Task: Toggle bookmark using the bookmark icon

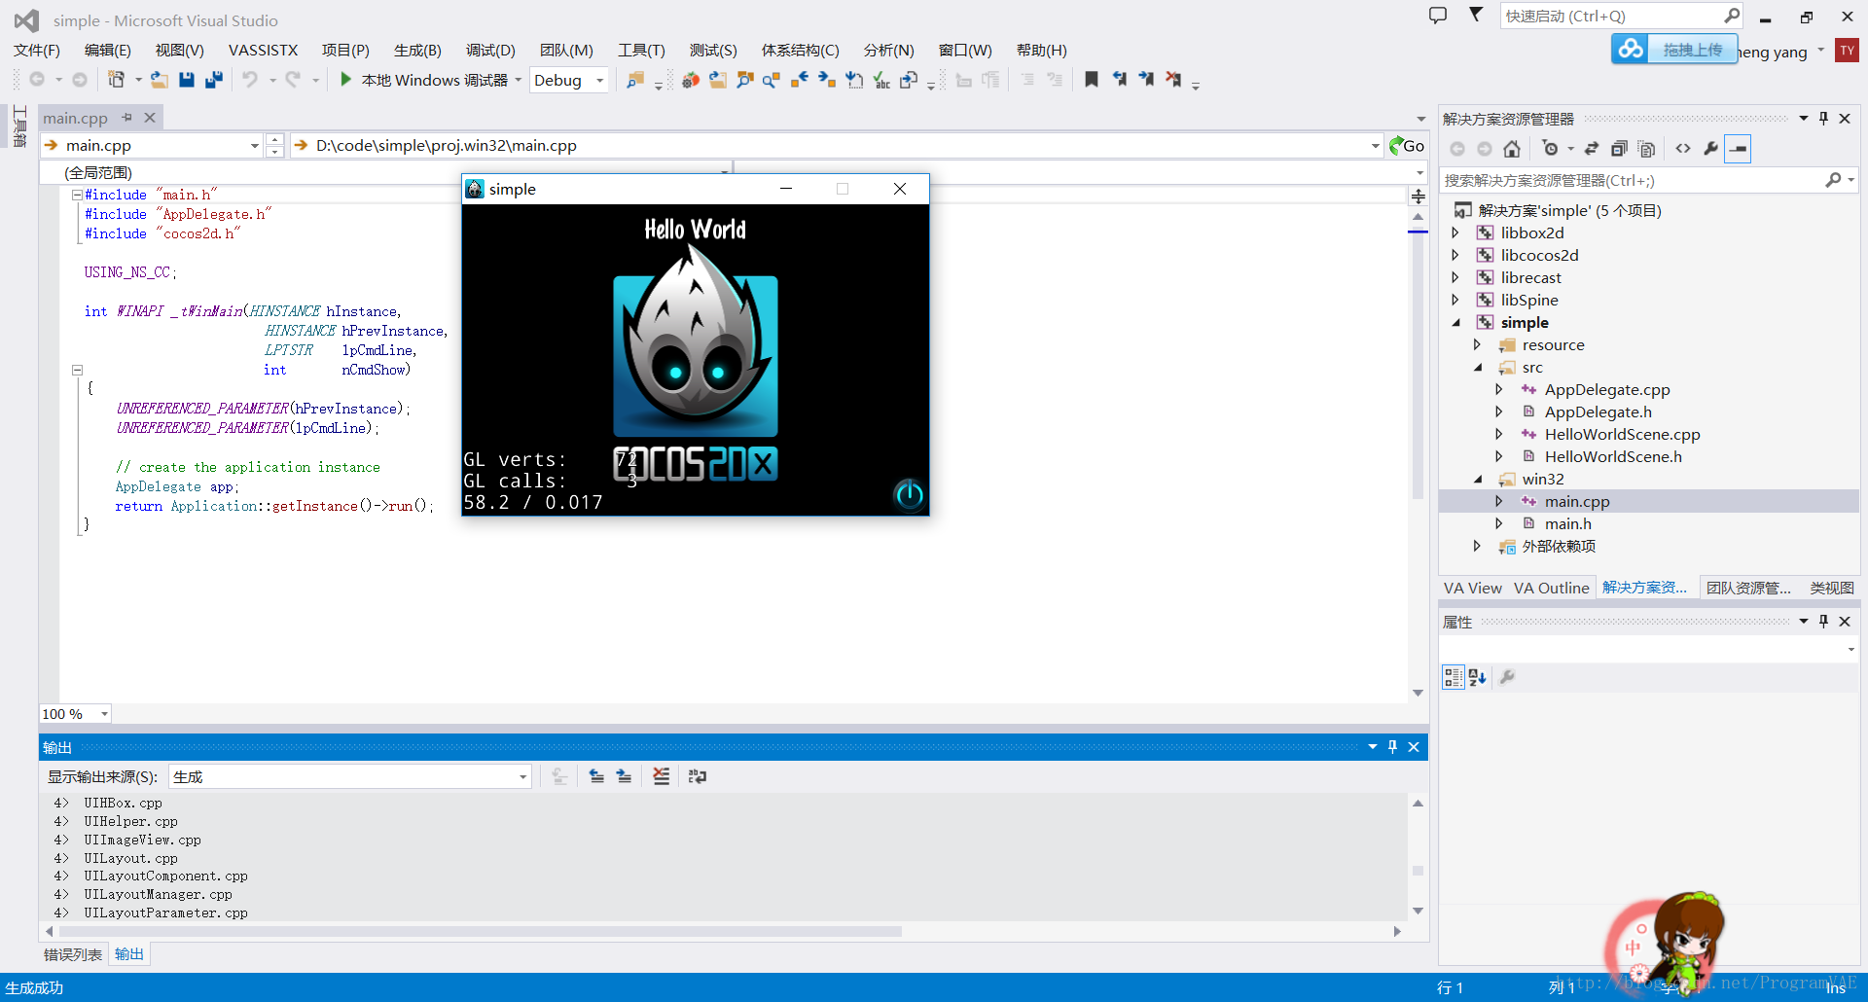Action: [1092, 80]
